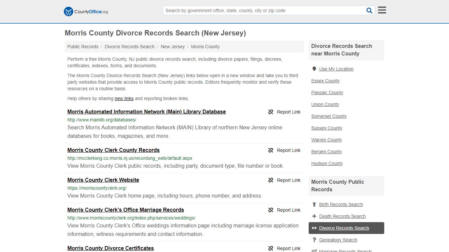449x252 pixels.
Task: Go to Essex County
Action: pyautogui.click(x=325, y=81)
